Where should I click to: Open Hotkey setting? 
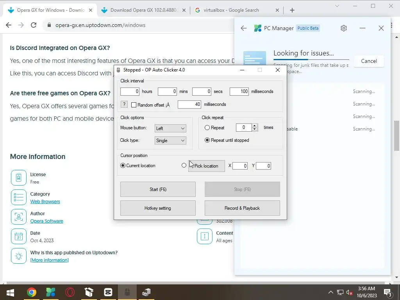(x=158, y=208)
